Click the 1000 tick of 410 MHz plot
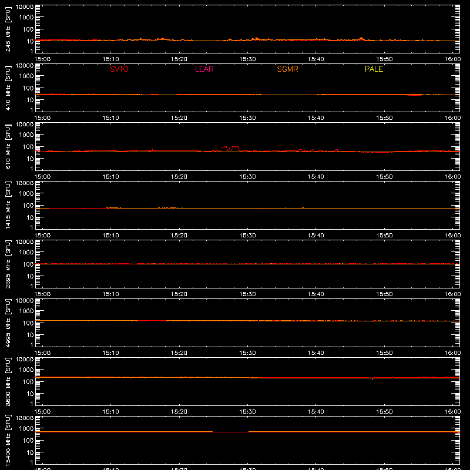Screen dimensions: 470x470 [x=26, y=76]
